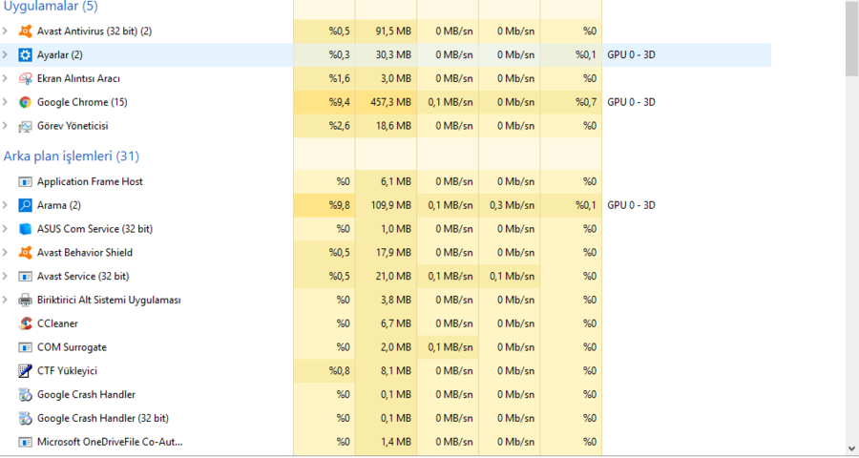
Task: Click the Arka plan işlemleri (31) header
Action: click(72, 156)
